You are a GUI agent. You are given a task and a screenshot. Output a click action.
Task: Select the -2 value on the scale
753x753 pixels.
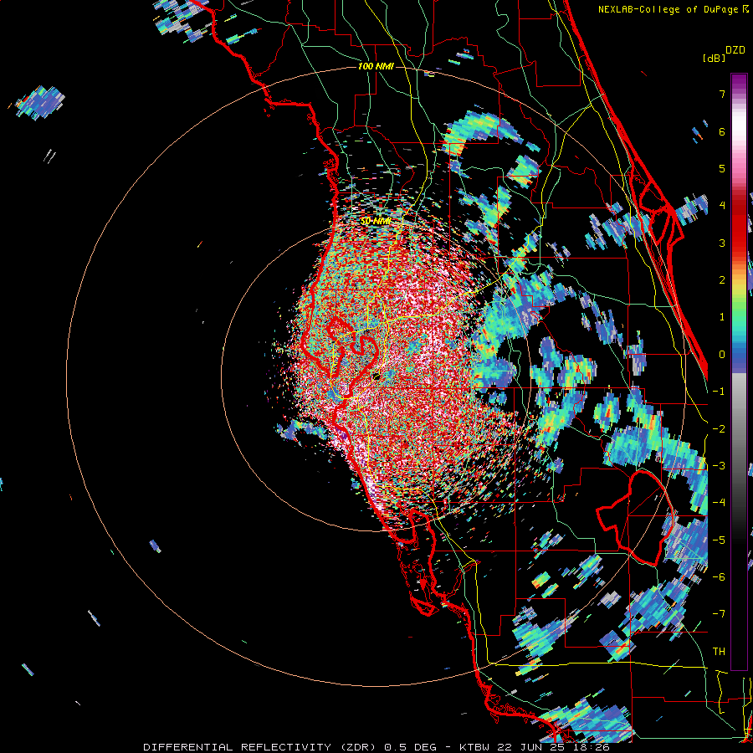719,429
